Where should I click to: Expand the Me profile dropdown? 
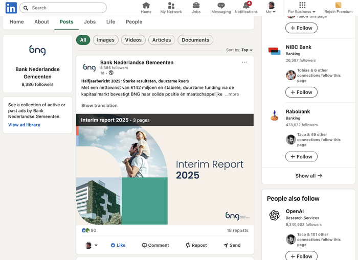(271, 8)
